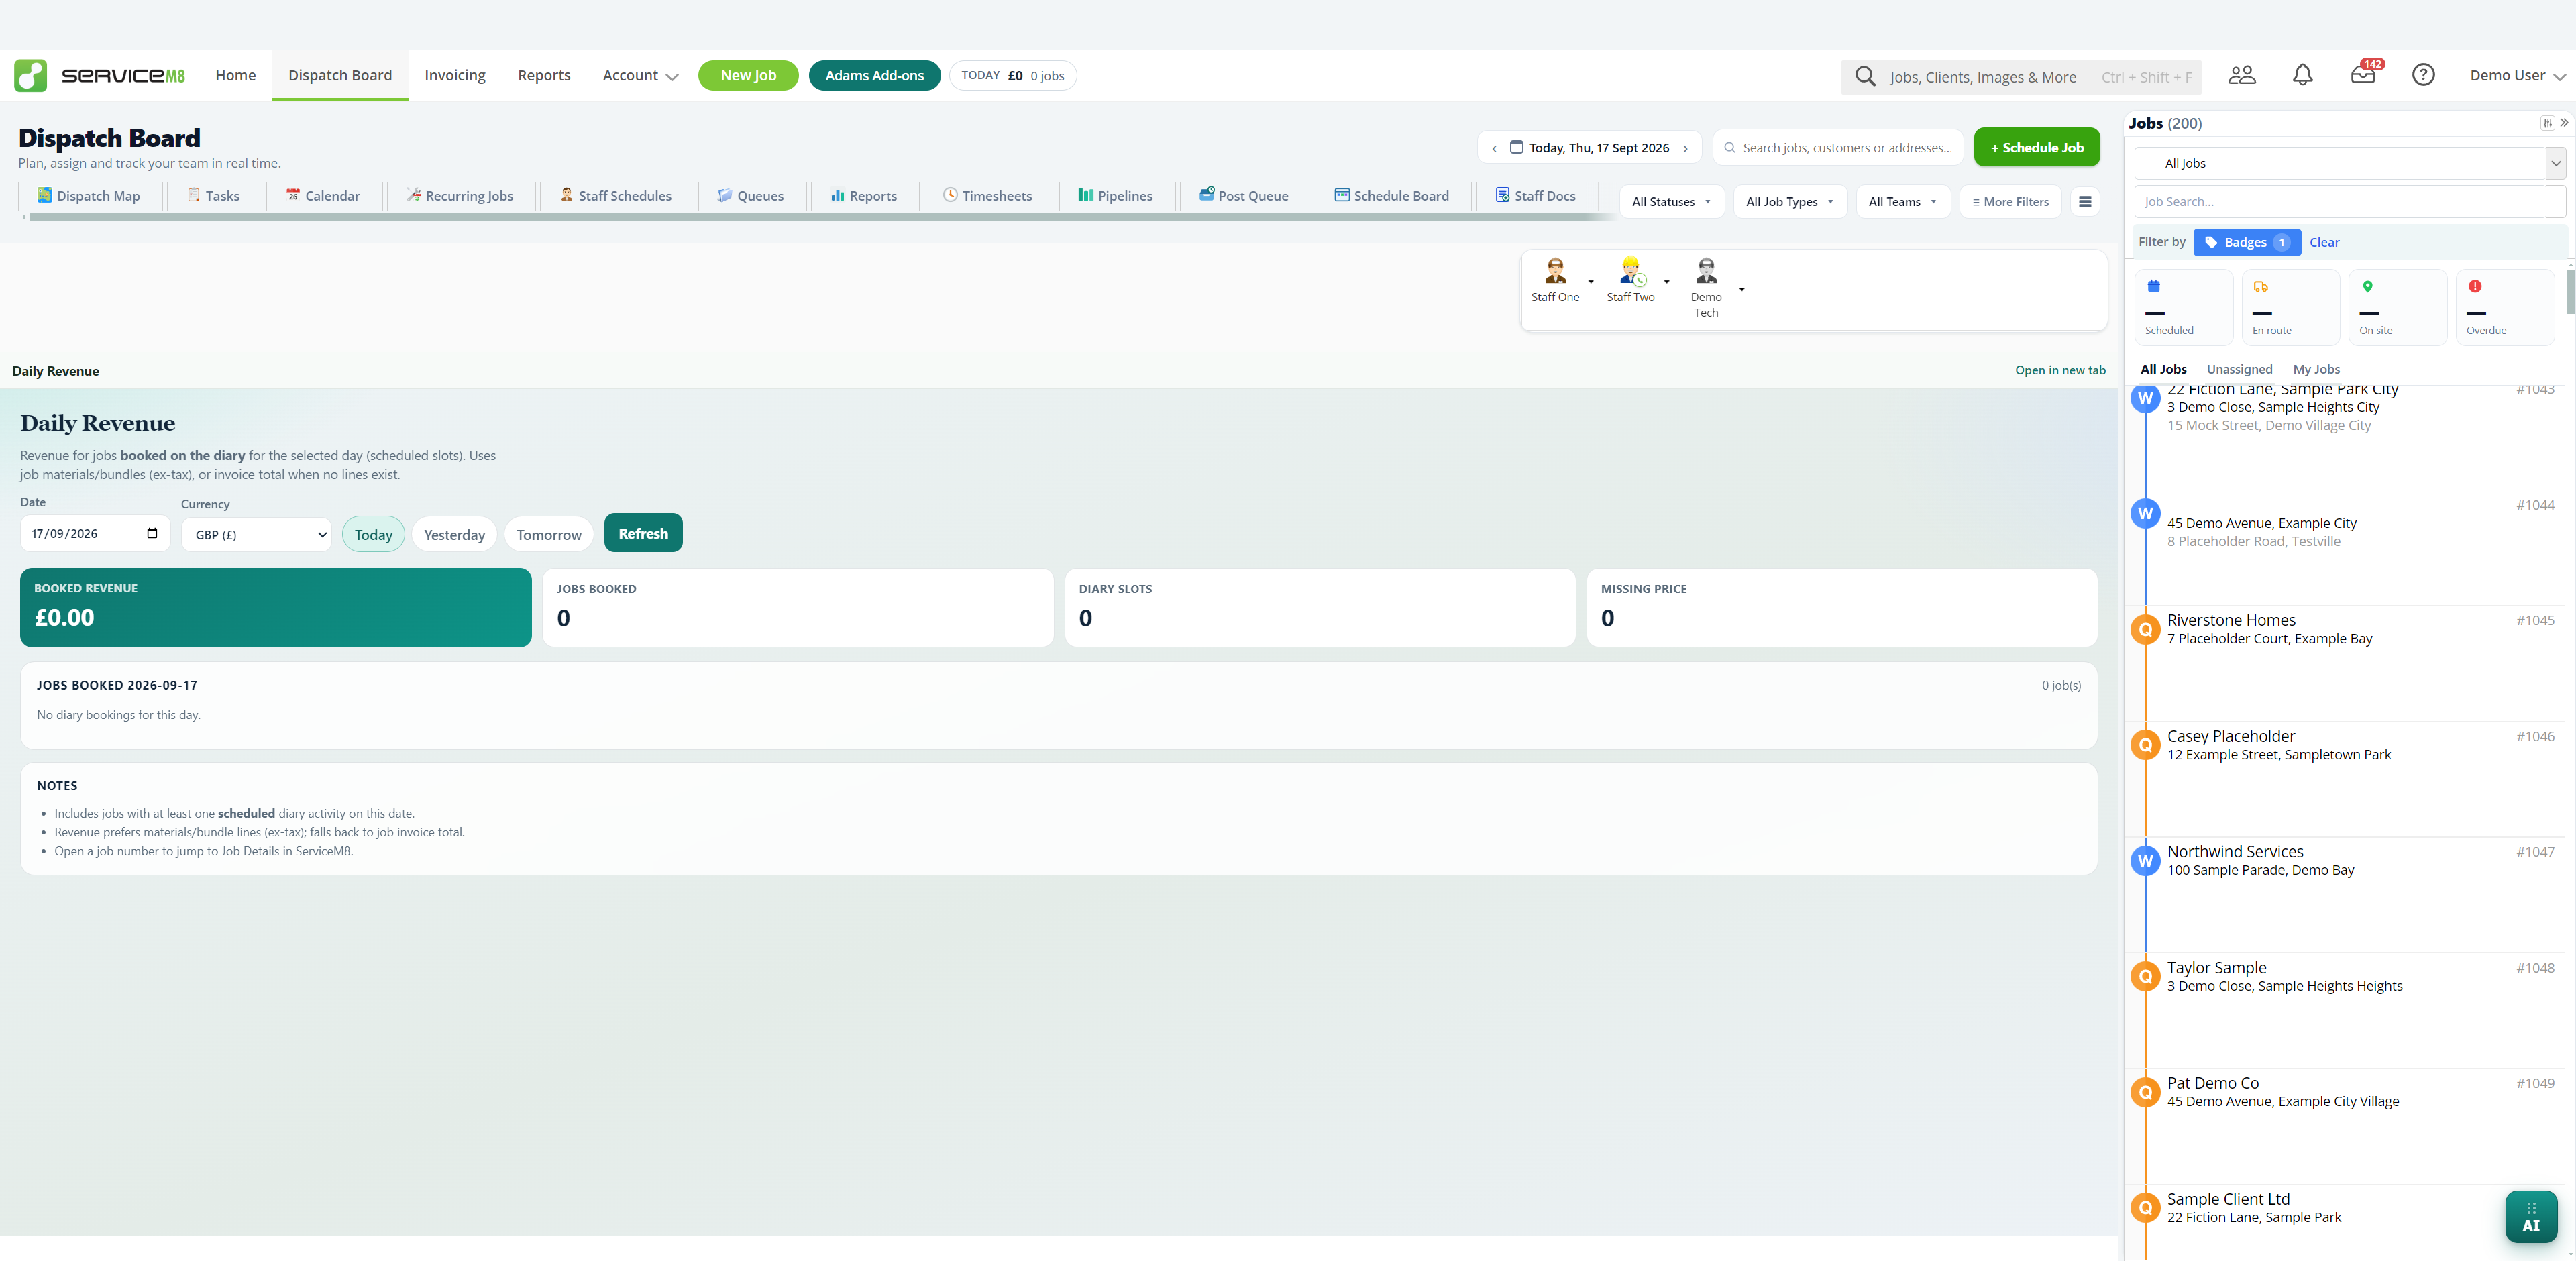
Task: Switch to the Unassigned jobs tab
Action: pos(2239,369)
